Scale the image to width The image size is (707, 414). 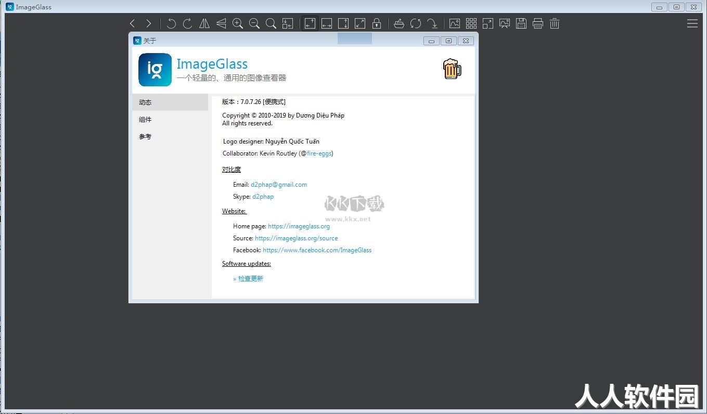coord(327,23)
